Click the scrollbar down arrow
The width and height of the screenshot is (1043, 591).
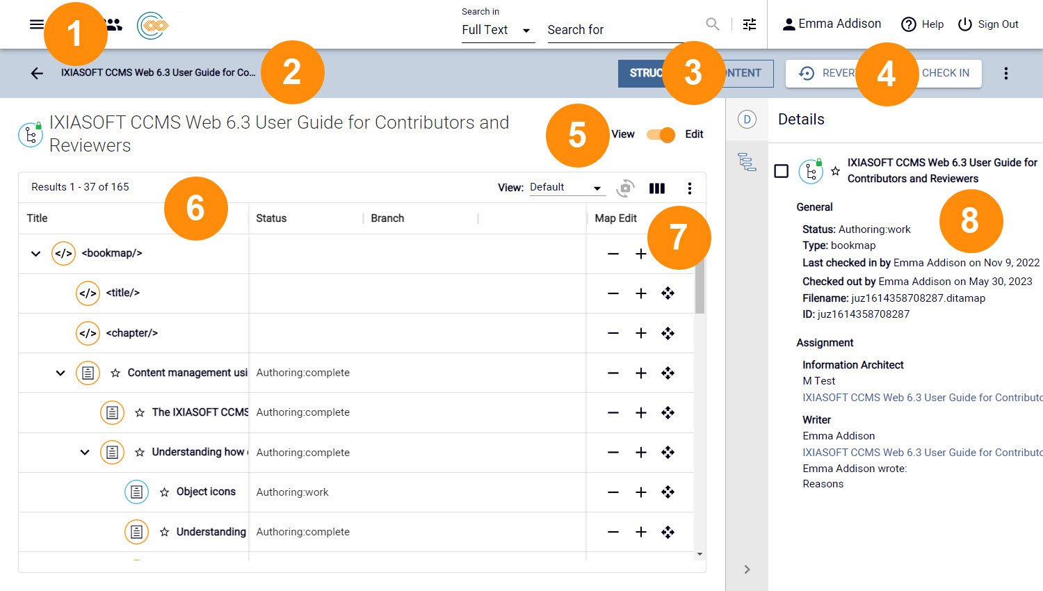click(700, 554)
